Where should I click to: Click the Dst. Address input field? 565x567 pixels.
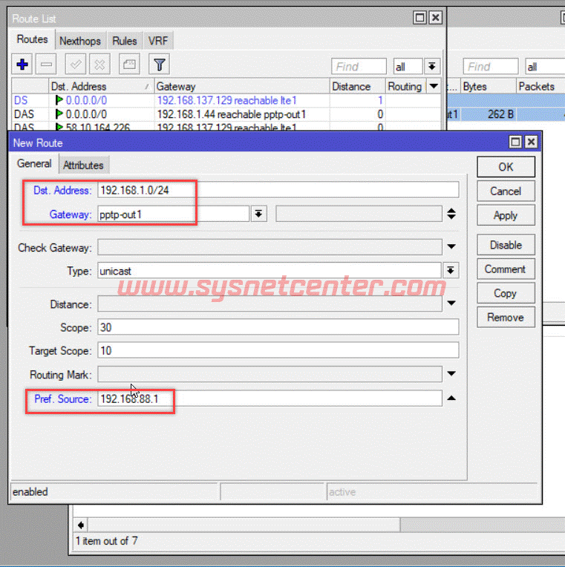point(278,190)
